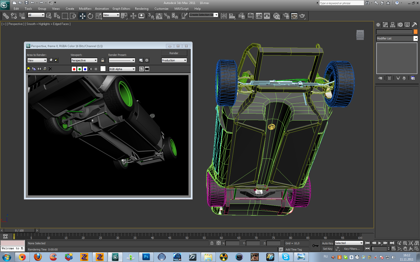
Task: Open the Production render mode dropdown
Action: [174, 60]
